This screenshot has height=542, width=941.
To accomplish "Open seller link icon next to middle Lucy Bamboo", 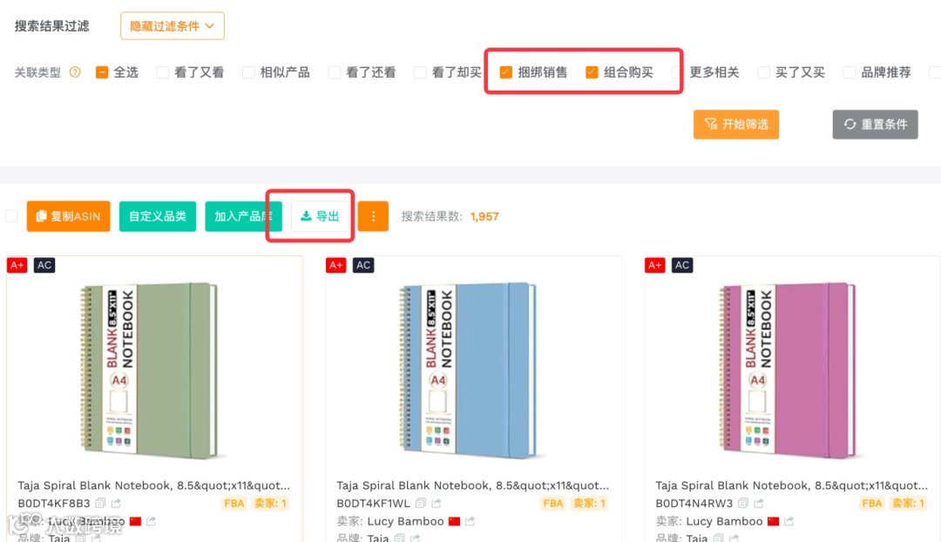I will click(x=470, y=521).
